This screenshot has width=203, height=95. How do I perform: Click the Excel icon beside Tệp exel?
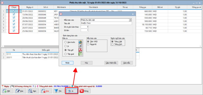pos(80,54)
